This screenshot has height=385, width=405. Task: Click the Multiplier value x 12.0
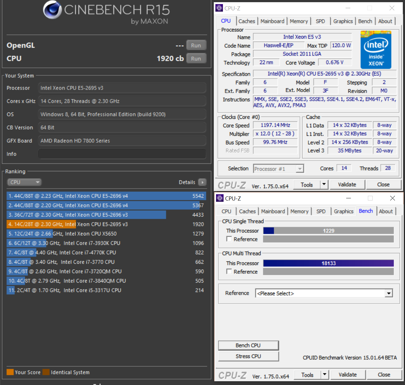click(x=275, y=134)
